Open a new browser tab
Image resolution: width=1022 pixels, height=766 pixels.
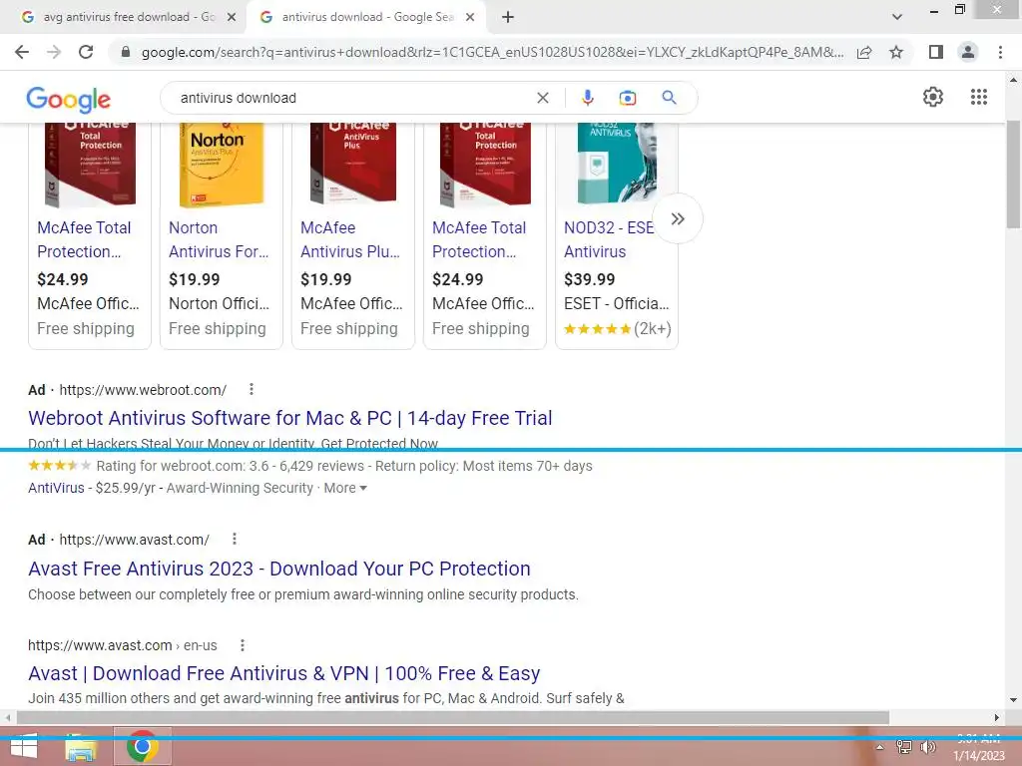pos(508,17)
